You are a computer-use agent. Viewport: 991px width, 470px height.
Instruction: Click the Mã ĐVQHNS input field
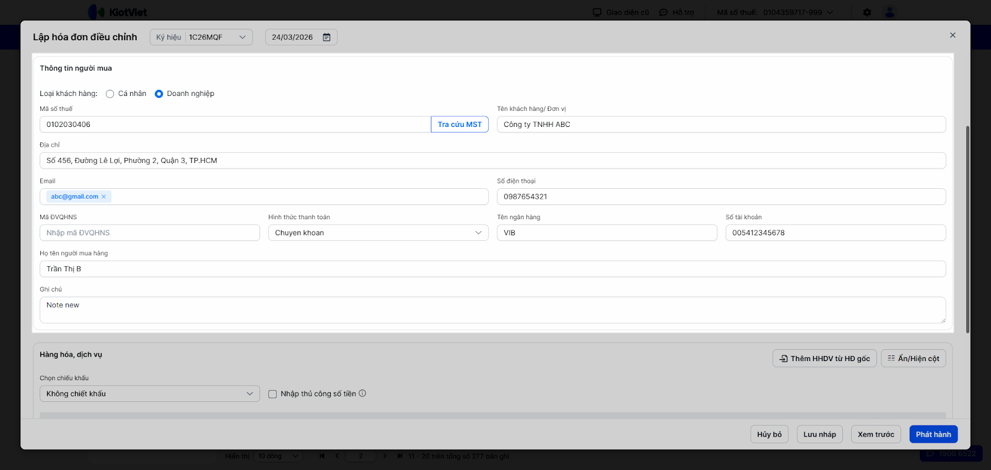pos(149,233)
